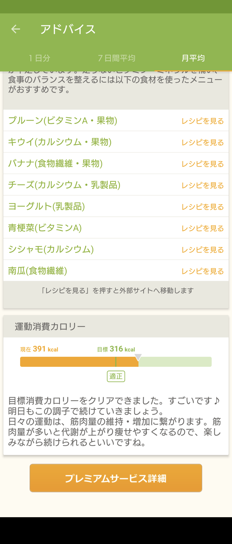
Task: Select the プルーン(ビタミンA・果物) food item
Action: click(x=63, y=121)
